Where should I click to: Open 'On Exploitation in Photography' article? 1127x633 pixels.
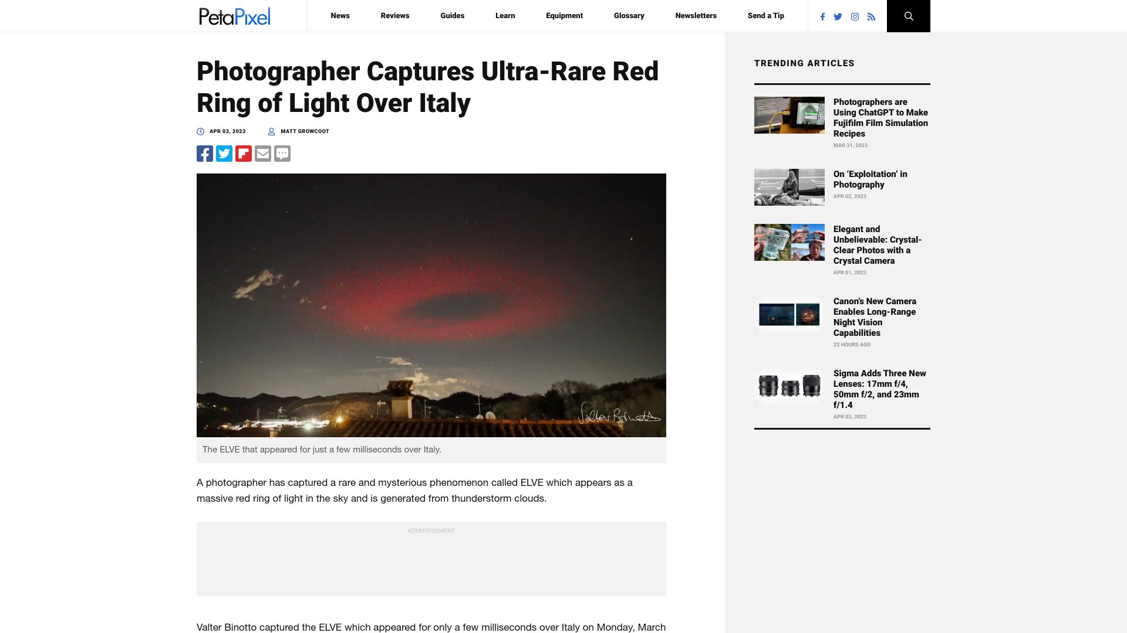870,179
